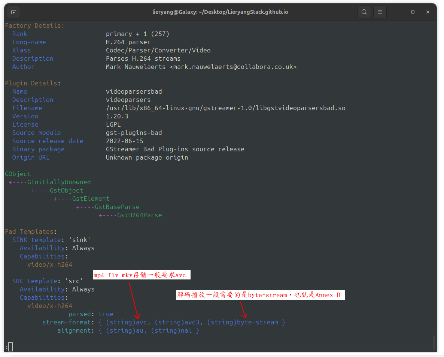Select the "gst-plugins-bad" module name
The image size is (444, 357).
coord(134,133)
